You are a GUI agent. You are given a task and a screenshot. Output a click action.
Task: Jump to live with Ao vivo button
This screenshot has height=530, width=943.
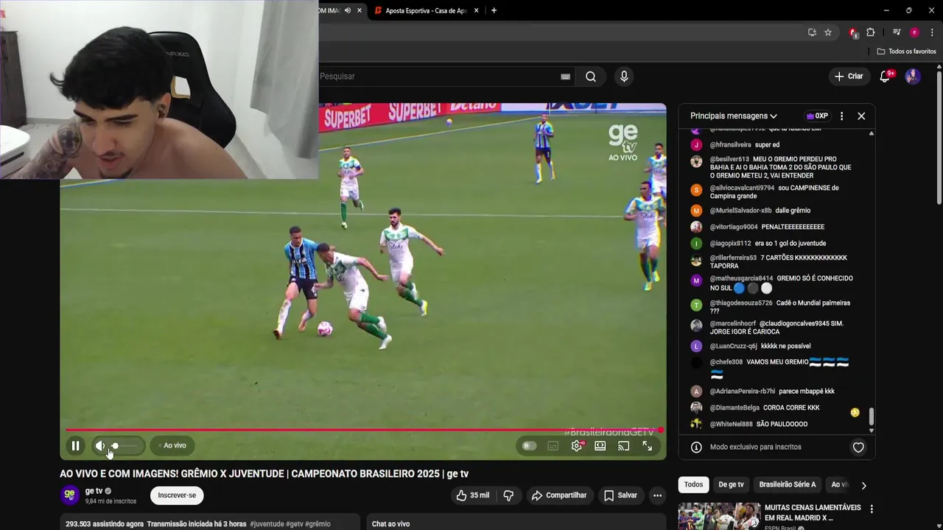click(x=172, y=445)
